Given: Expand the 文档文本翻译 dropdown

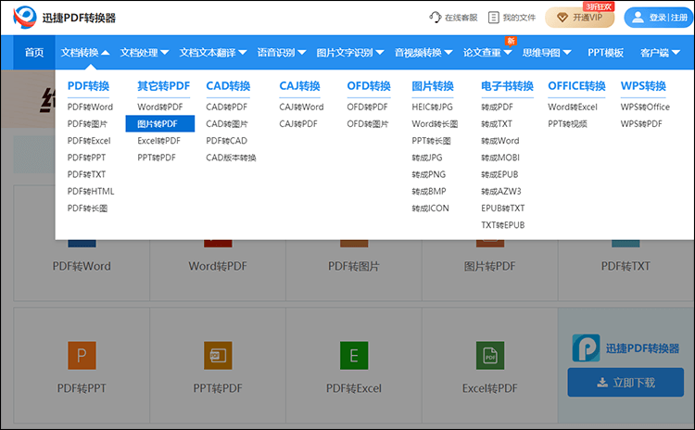Looking at the screenshot, I should tap(213, 53).
